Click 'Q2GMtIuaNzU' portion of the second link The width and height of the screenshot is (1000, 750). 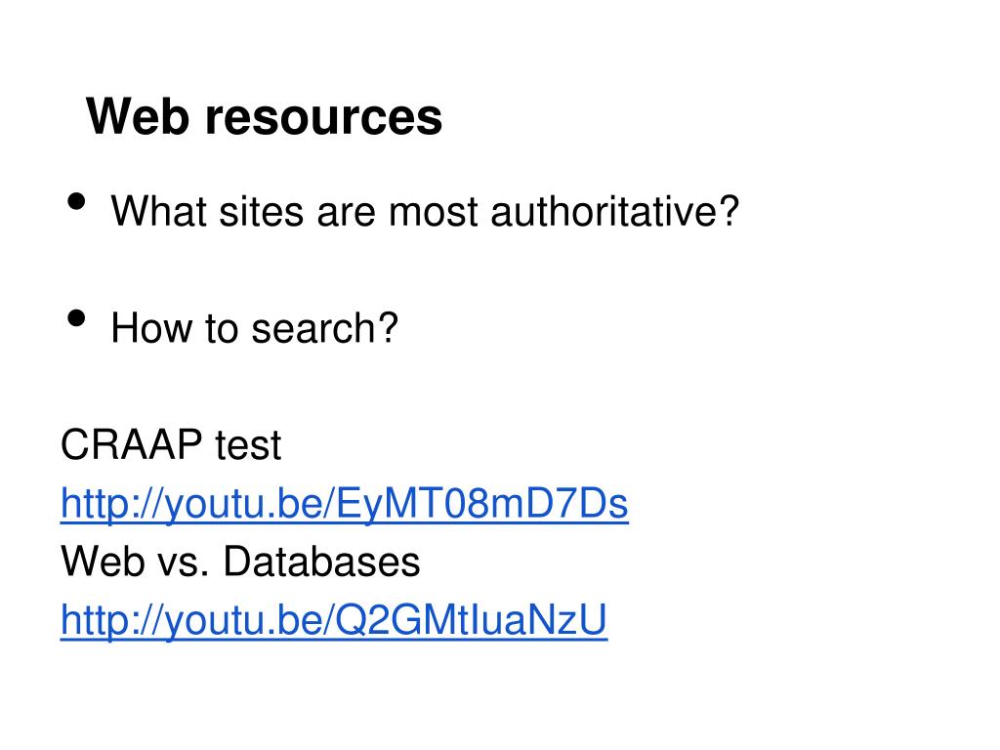471,620
